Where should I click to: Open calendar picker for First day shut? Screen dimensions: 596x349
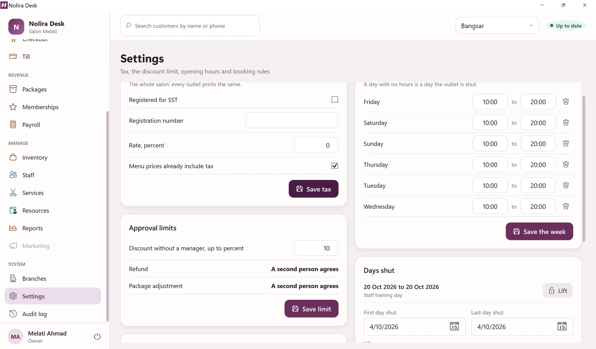[x=454, y=327]
